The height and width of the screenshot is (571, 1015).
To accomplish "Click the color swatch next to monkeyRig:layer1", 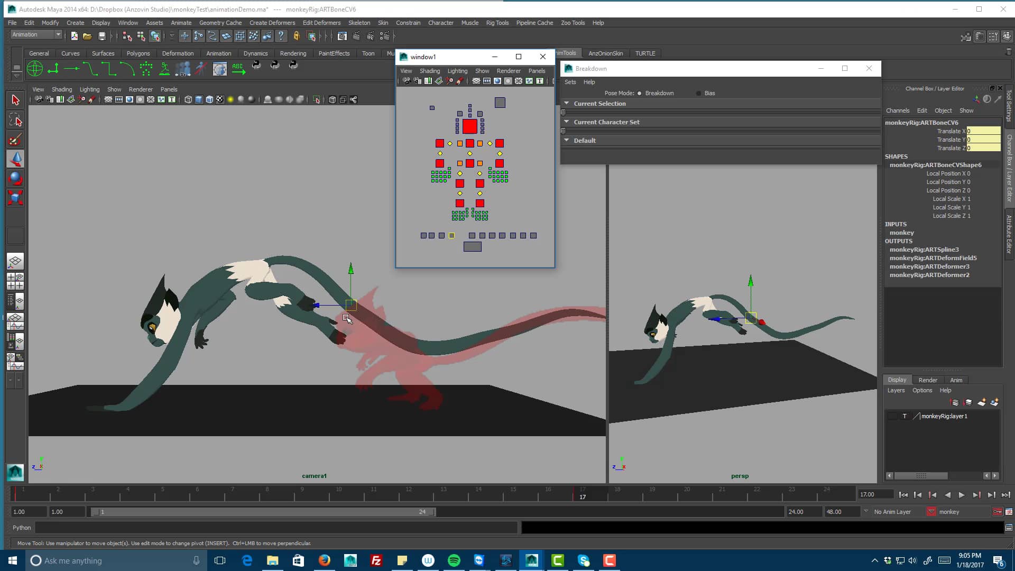I will coord(917,416).
